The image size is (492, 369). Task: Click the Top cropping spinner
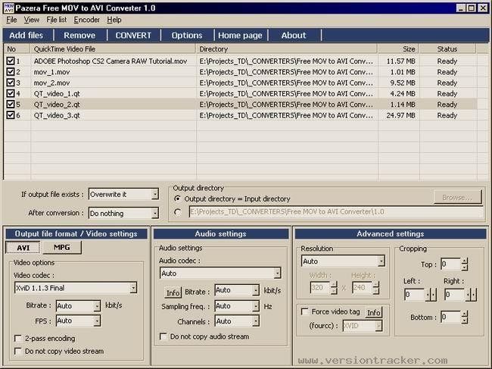click(x=465, y=264)
